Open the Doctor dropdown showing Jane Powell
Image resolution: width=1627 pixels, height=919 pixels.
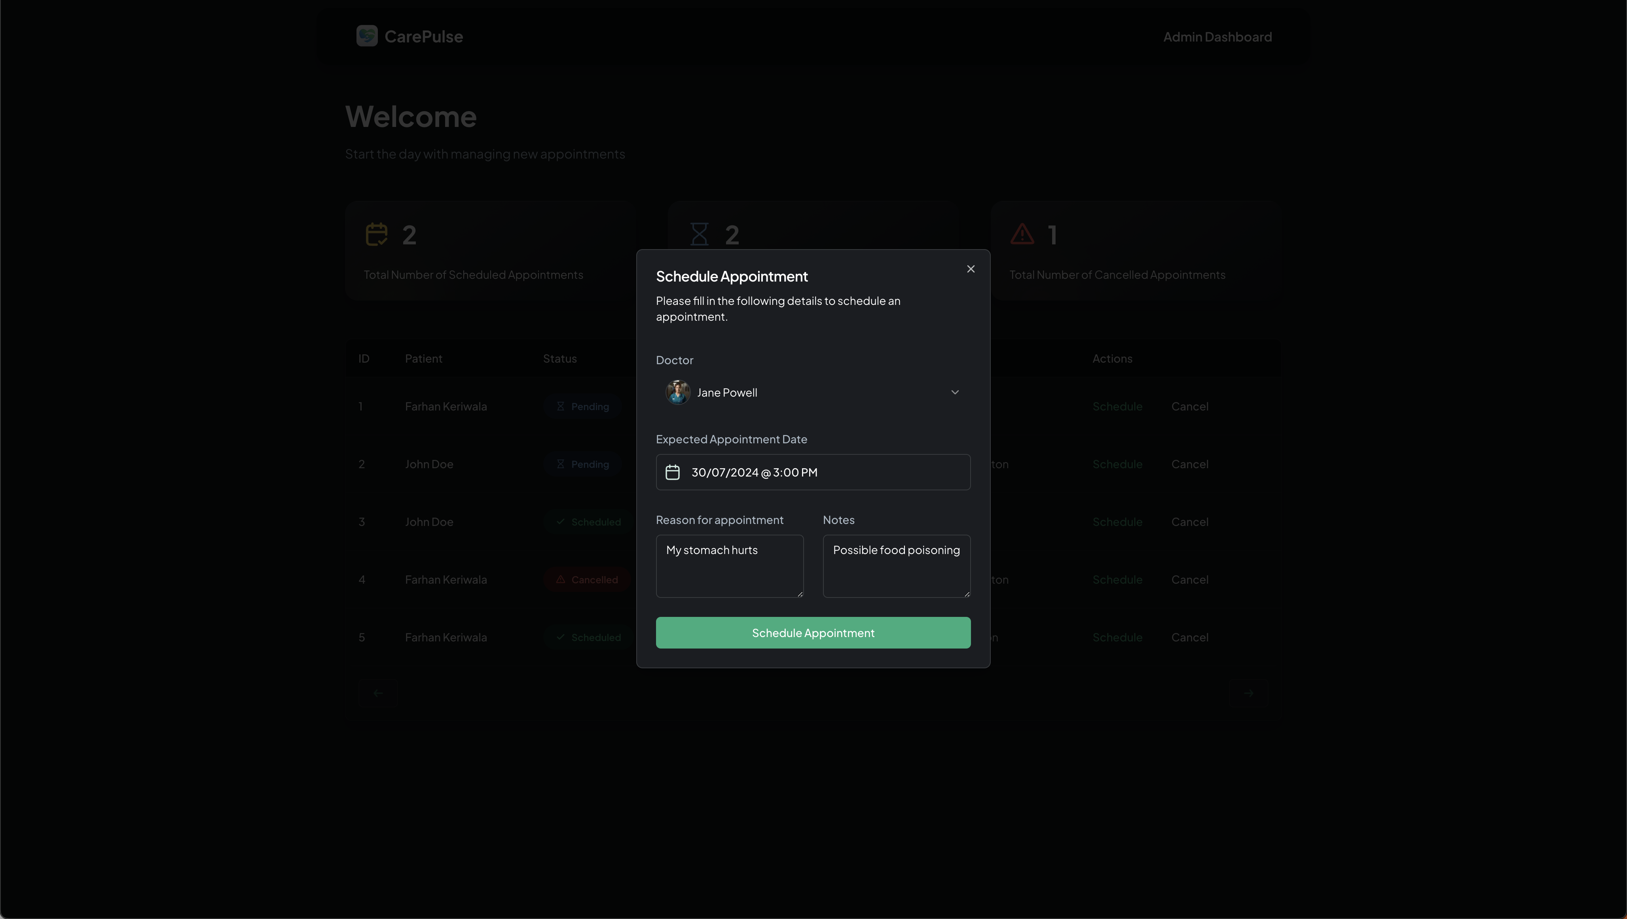[813, 392]
